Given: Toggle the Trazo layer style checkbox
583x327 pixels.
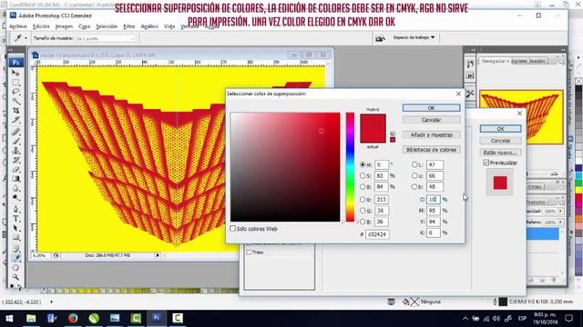Looking at the screenshot, I should pyautogui.click(x=249, y=253).
